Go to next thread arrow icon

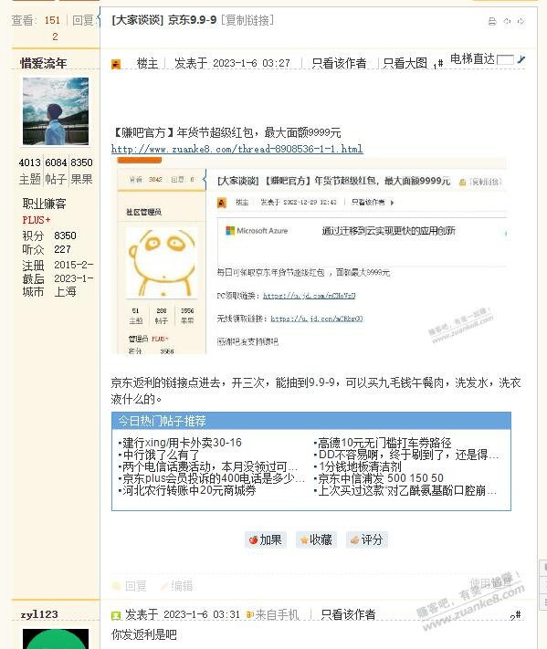click(x=521, y=21)
